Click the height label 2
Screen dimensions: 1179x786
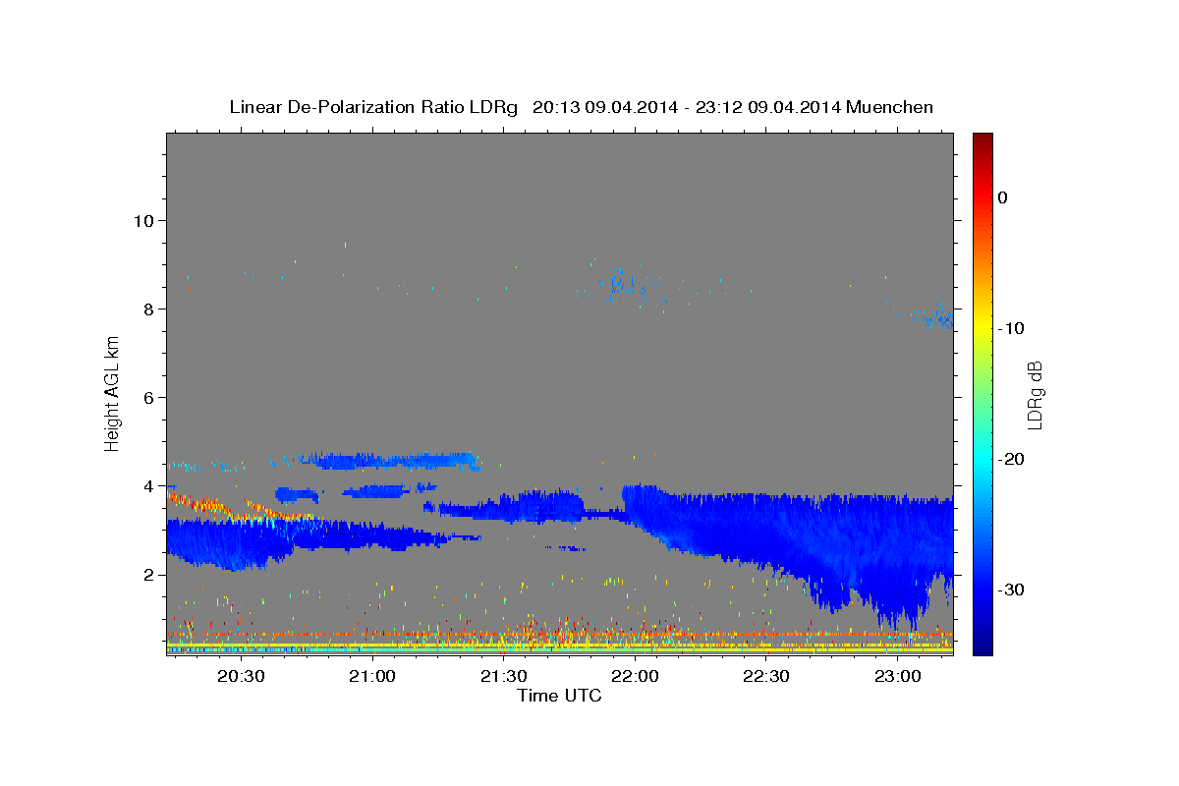pos(148,574)
